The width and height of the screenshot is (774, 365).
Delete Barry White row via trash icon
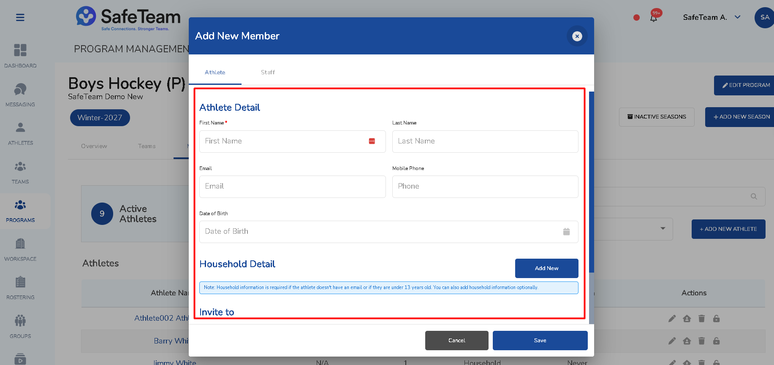pyautogui.click(x=701, y=341)
